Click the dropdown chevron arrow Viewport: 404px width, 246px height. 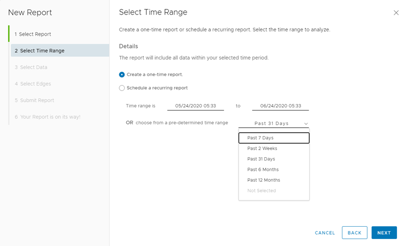click(x=306, y=124)
